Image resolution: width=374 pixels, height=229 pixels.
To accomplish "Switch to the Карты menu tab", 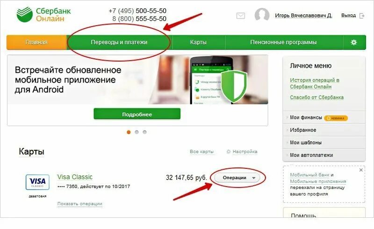I will (198, 42).
